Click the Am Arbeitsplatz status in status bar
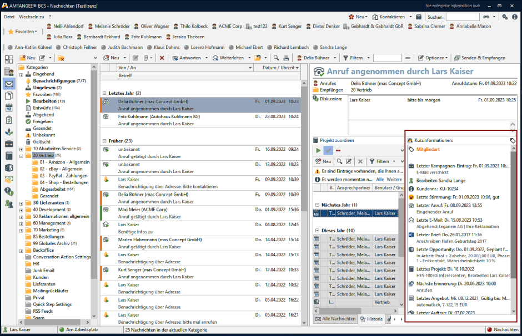The width and height of the screenshot is (522, 336). click(x=82, y=330)
